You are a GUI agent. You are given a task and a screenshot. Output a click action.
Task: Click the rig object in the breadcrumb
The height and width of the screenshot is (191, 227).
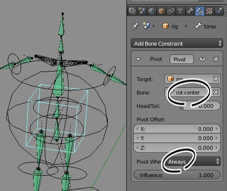[170, 26]
